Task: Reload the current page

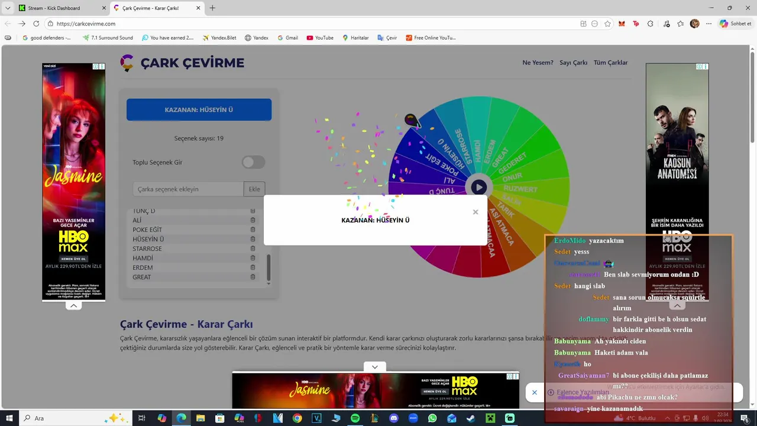Action: [x=36, y=24]
